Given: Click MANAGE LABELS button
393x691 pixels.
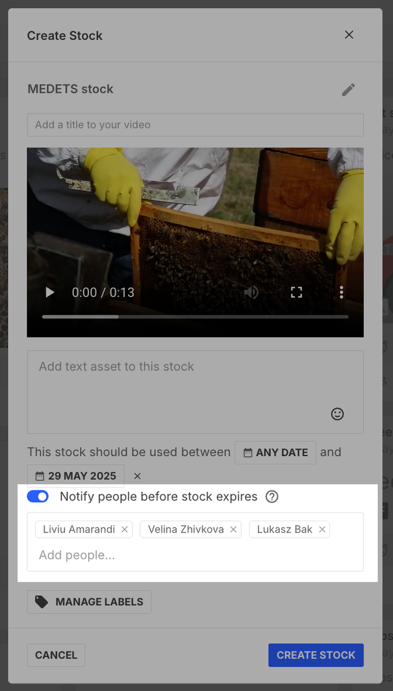Looking at the screenshot, I should [x=89, y=602].
